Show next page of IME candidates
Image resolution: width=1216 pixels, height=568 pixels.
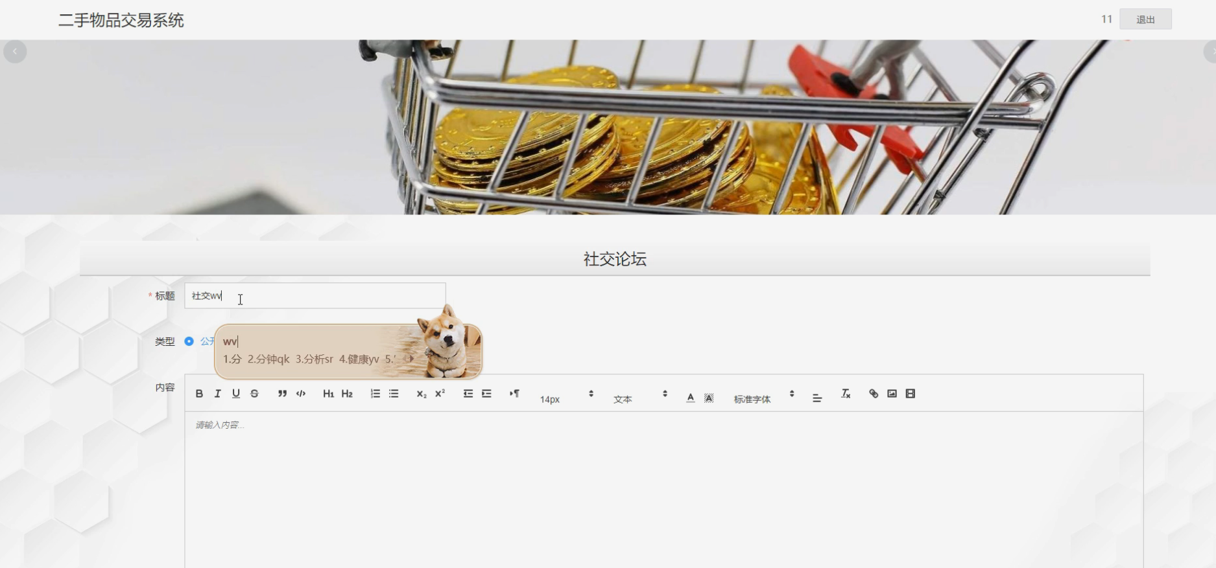pyautogui.click(x=411, y=359)
